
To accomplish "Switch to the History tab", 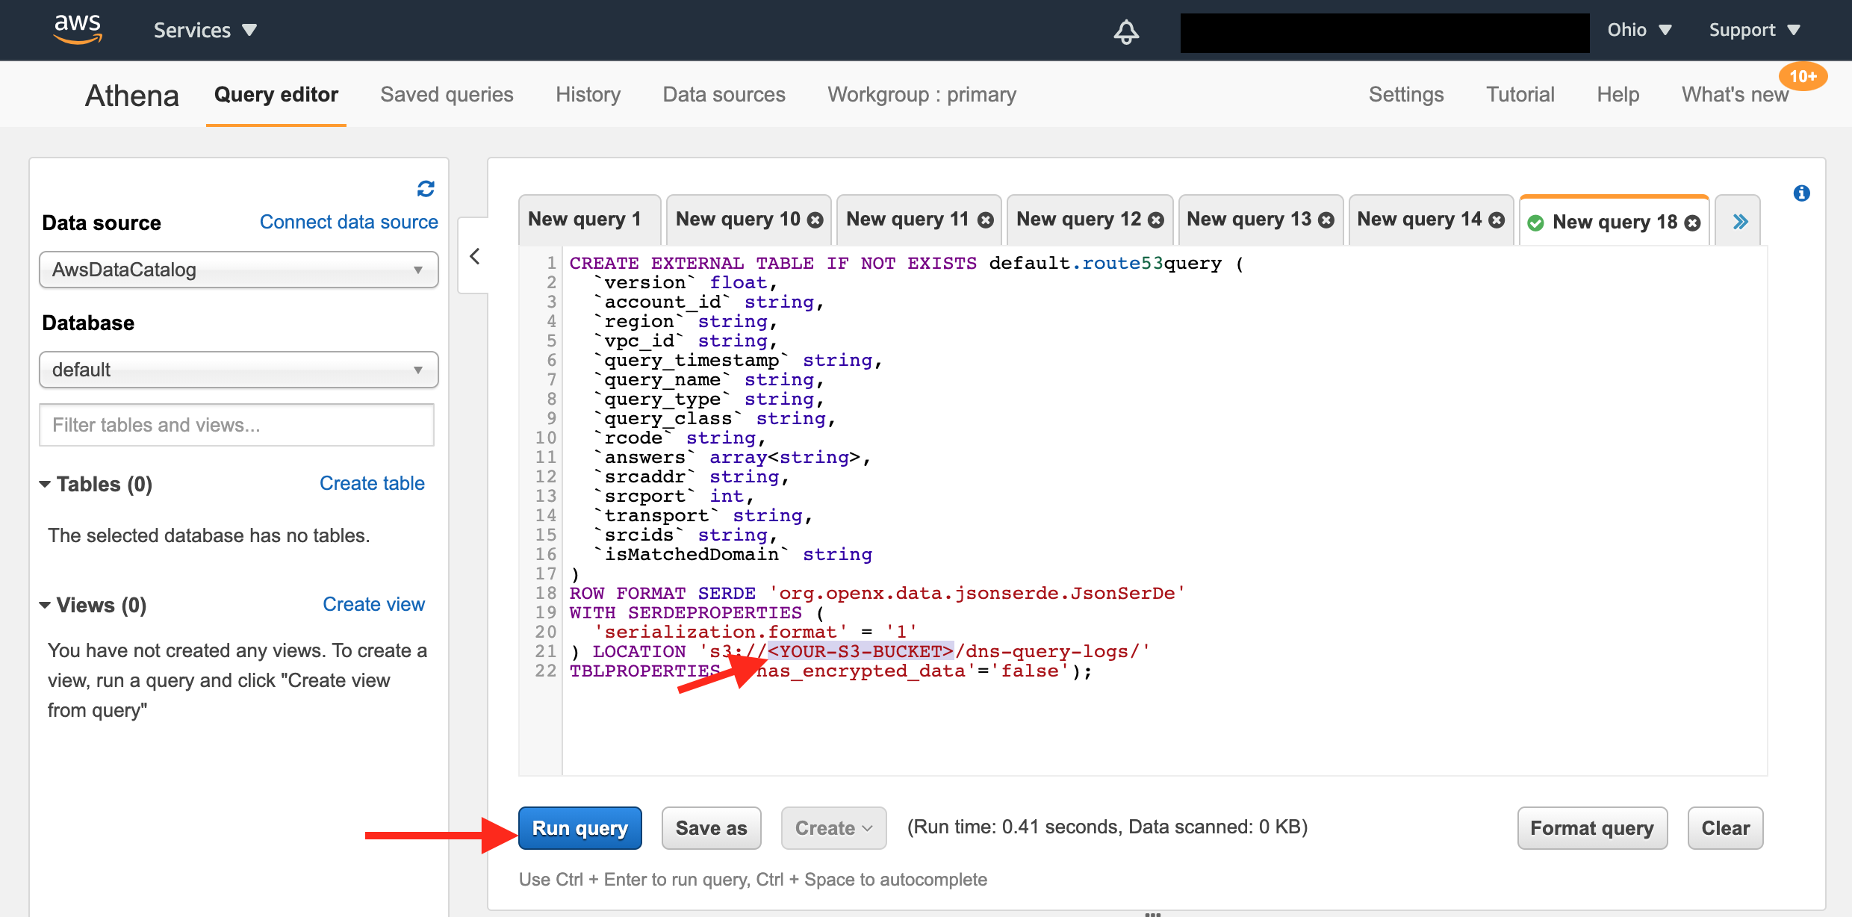I will point(588,94).
